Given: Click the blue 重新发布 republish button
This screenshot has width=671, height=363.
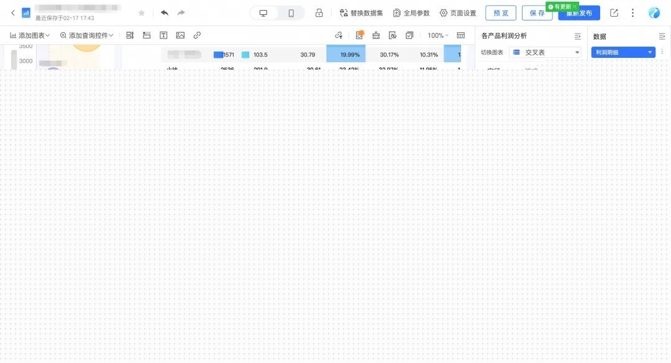Looking at the screenshot, I should (579, 13).
